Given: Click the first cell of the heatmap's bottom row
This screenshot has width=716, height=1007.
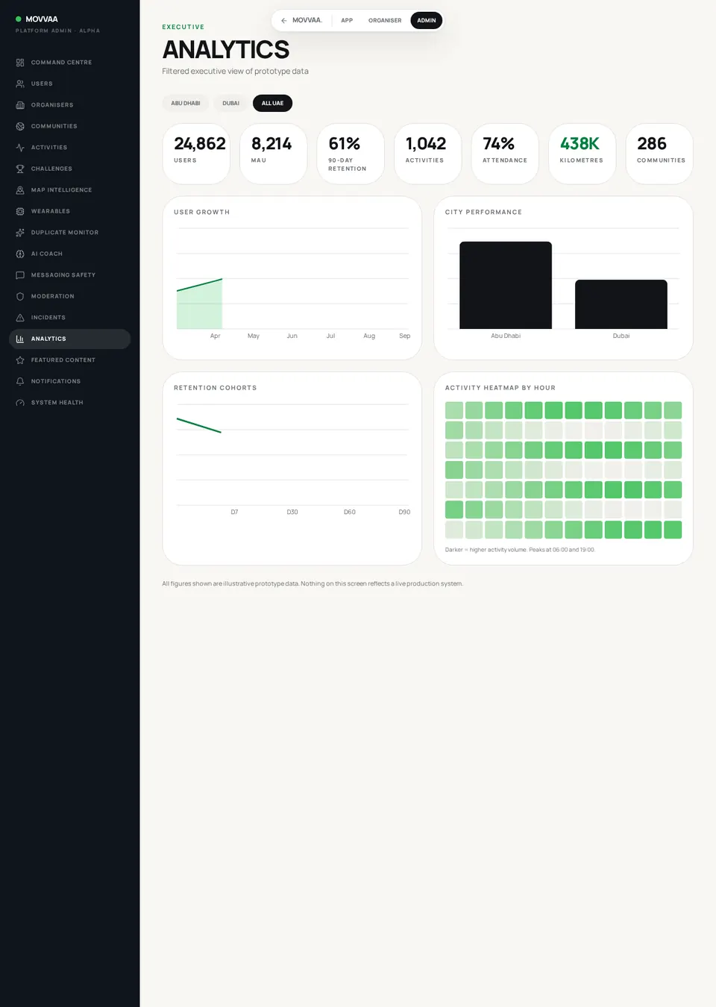Looking at the screenshot, I should click(454, 530).
